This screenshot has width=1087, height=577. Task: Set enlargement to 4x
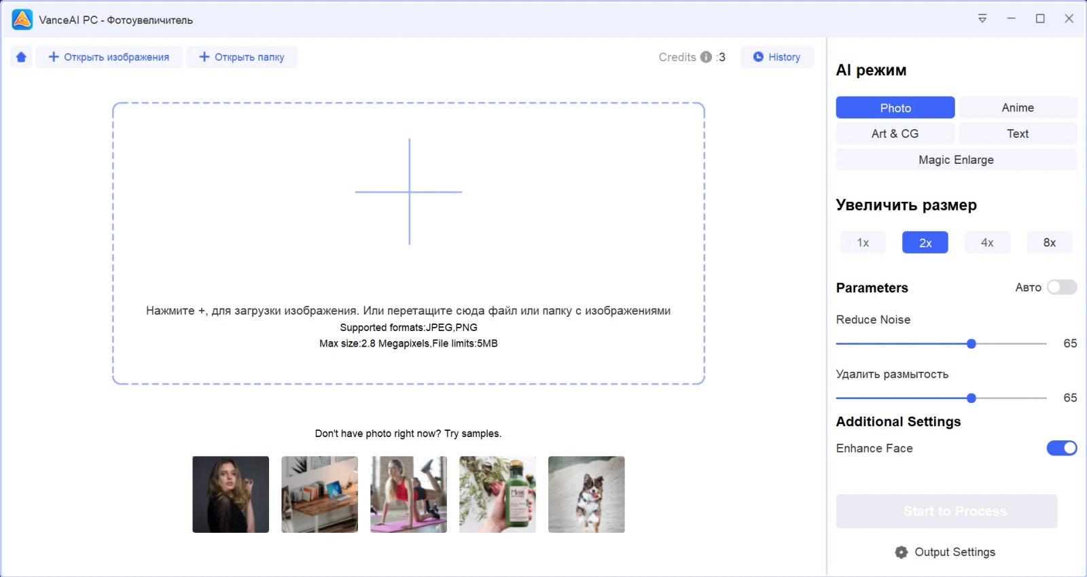[987, 243]
